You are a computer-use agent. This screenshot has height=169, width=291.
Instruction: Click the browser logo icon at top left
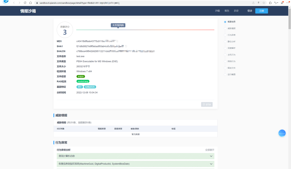(6, 2)
